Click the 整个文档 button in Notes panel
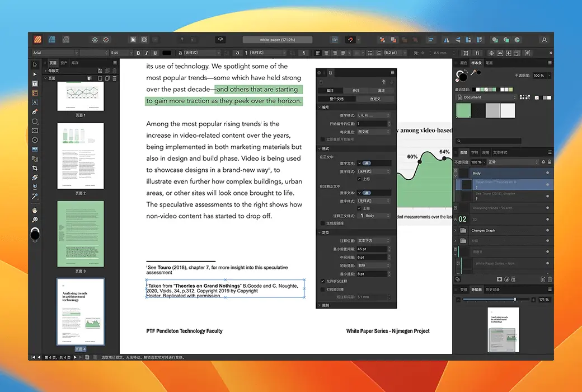The width and height of the screenshot is (582, 392). click(x=337, y=99)
